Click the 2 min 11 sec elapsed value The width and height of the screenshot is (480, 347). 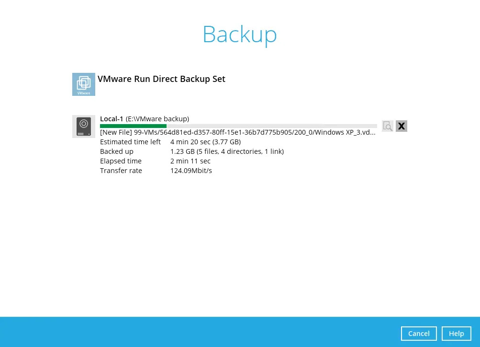pyautogui.click(x=190, y=161)
